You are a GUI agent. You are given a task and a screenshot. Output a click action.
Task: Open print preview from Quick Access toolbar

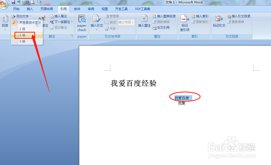pos(33,2)
